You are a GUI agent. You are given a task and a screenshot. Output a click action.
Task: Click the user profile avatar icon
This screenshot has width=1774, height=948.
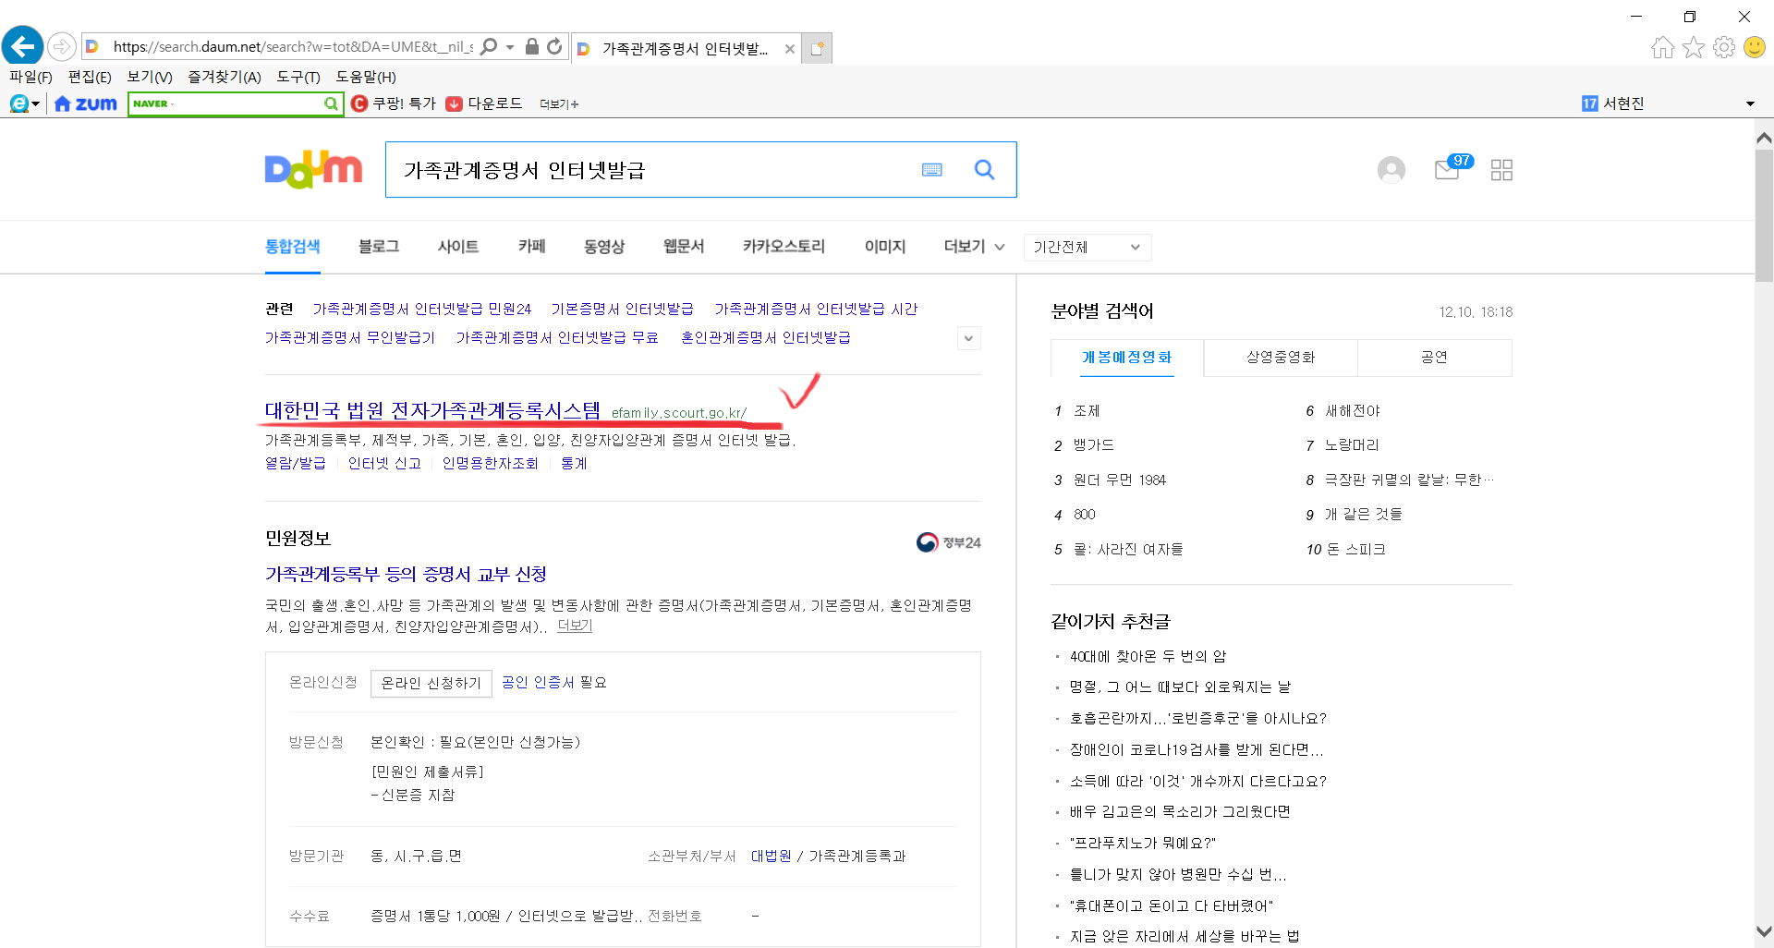[1391, 170]
